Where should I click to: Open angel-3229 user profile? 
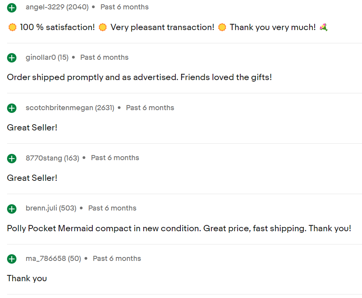[45, 7]
